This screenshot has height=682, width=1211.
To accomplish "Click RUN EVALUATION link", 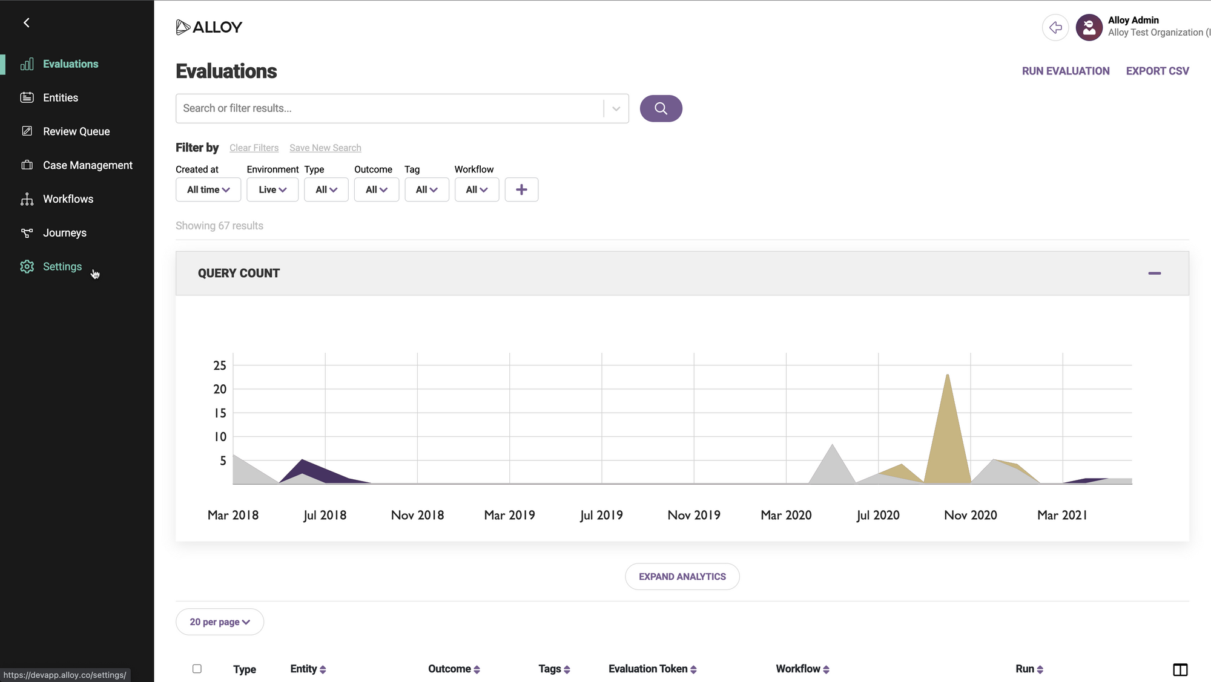I will click(x=1065, y=71).
